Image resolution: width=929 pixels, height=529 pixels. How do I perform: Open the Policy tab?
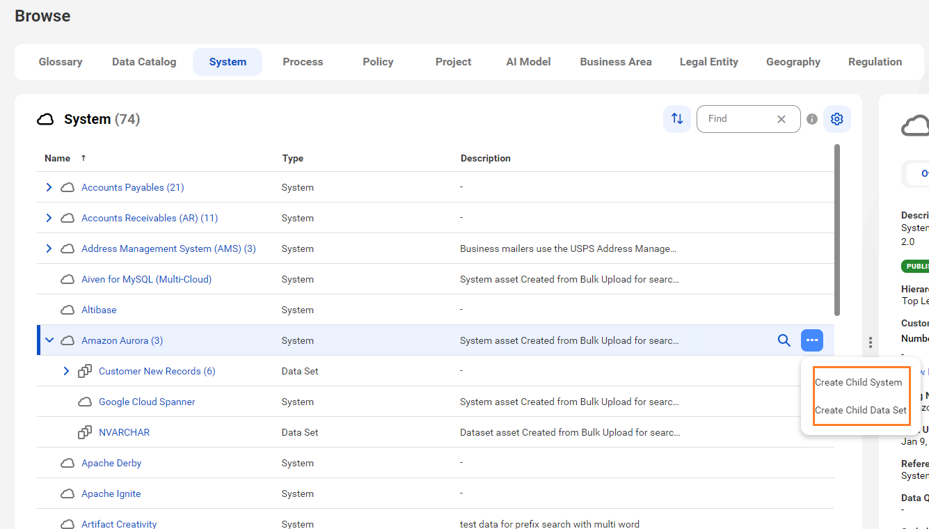click(378, 62)
